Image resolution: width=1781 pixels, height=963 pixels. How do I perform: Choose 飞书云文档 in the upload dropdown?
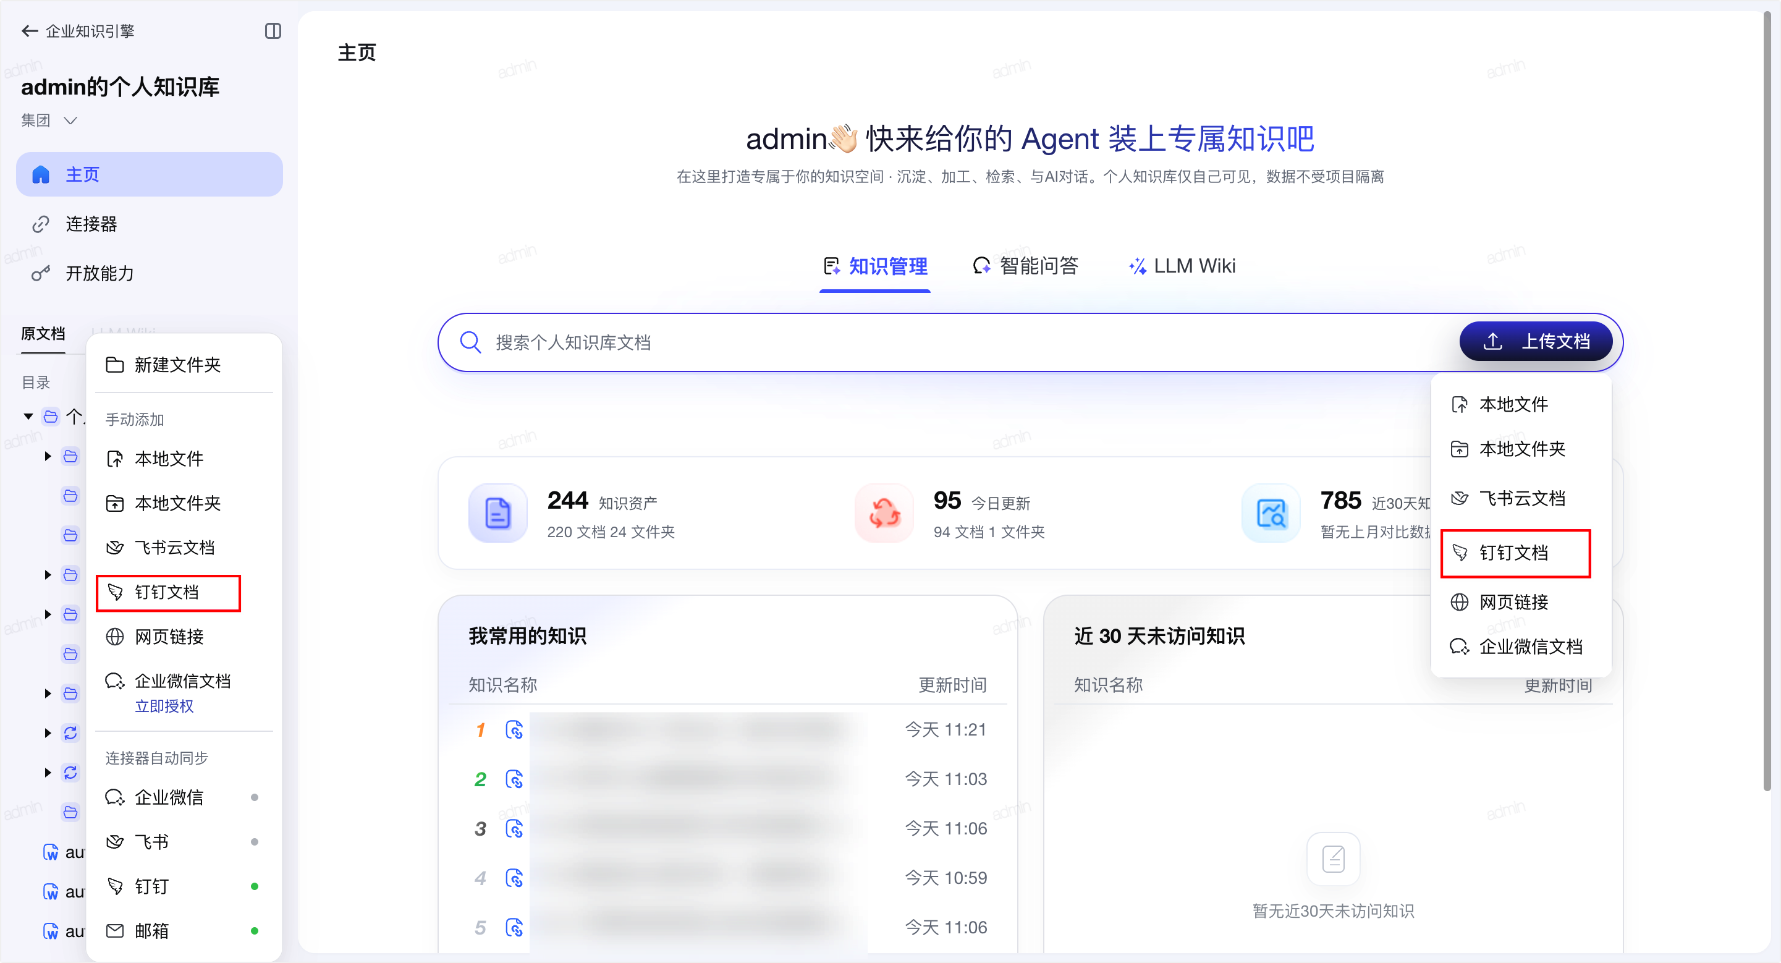click(x=1520, y=498)
